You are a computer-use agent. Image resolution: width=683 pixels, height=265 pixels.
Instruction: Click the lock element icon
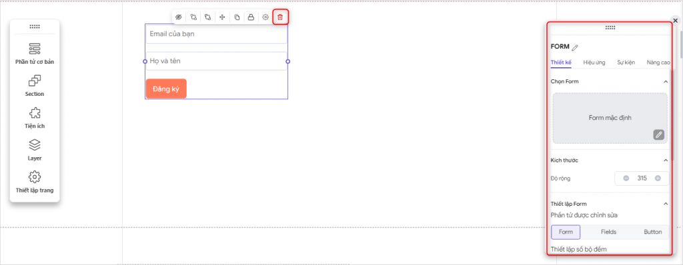pos(251,17)
